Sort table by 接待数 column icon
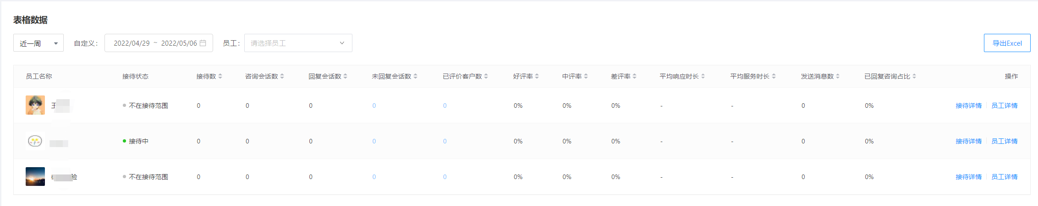1038x206 pixels. (220, 76)
